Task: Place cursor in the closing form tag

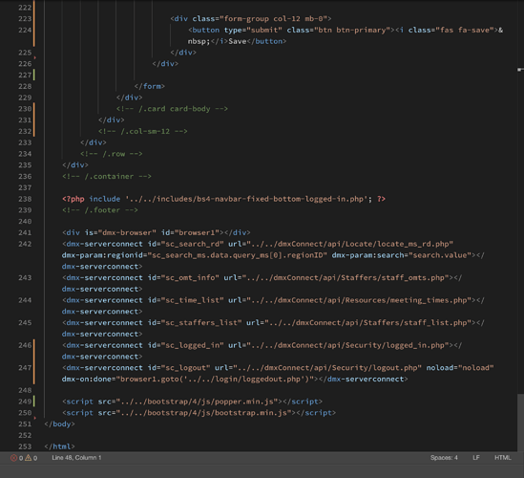Action: pyautogui.click(x=150, y=86)
